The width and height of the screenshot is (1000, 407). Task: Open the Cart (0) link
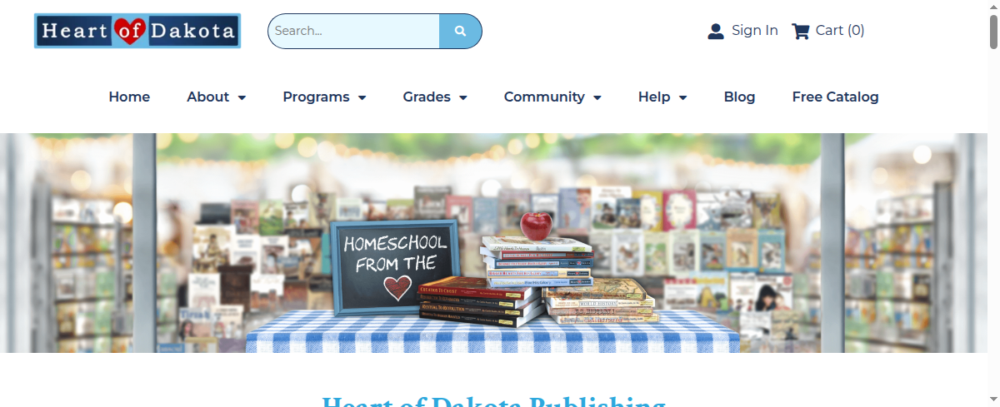840,31
